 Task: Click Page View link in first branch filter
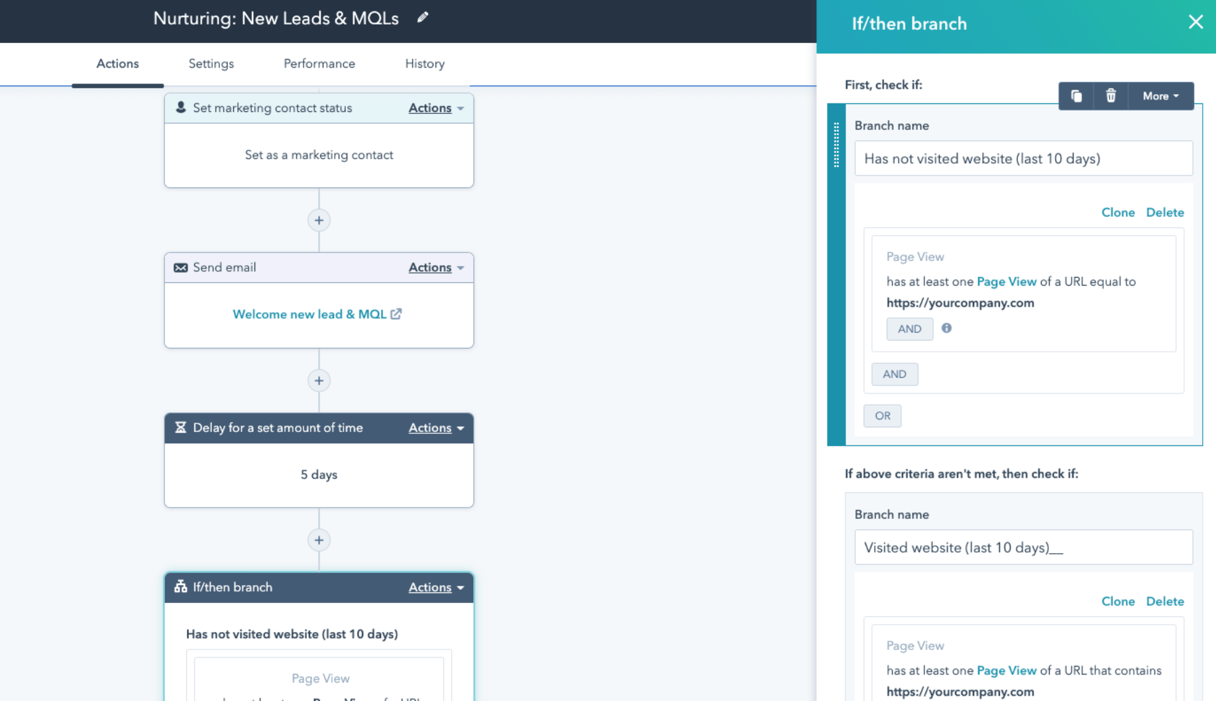pos(1007,282)
